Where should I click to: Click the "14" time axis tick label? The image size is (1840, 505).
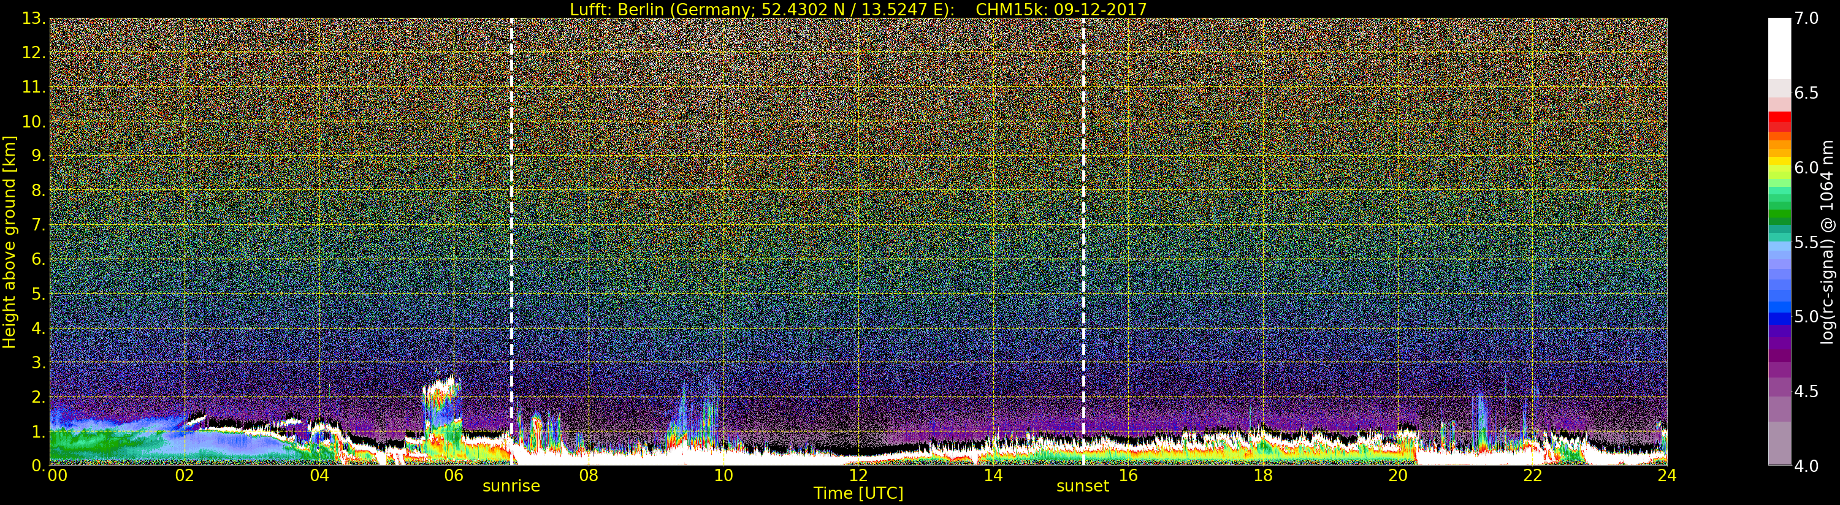coord(993,476)
